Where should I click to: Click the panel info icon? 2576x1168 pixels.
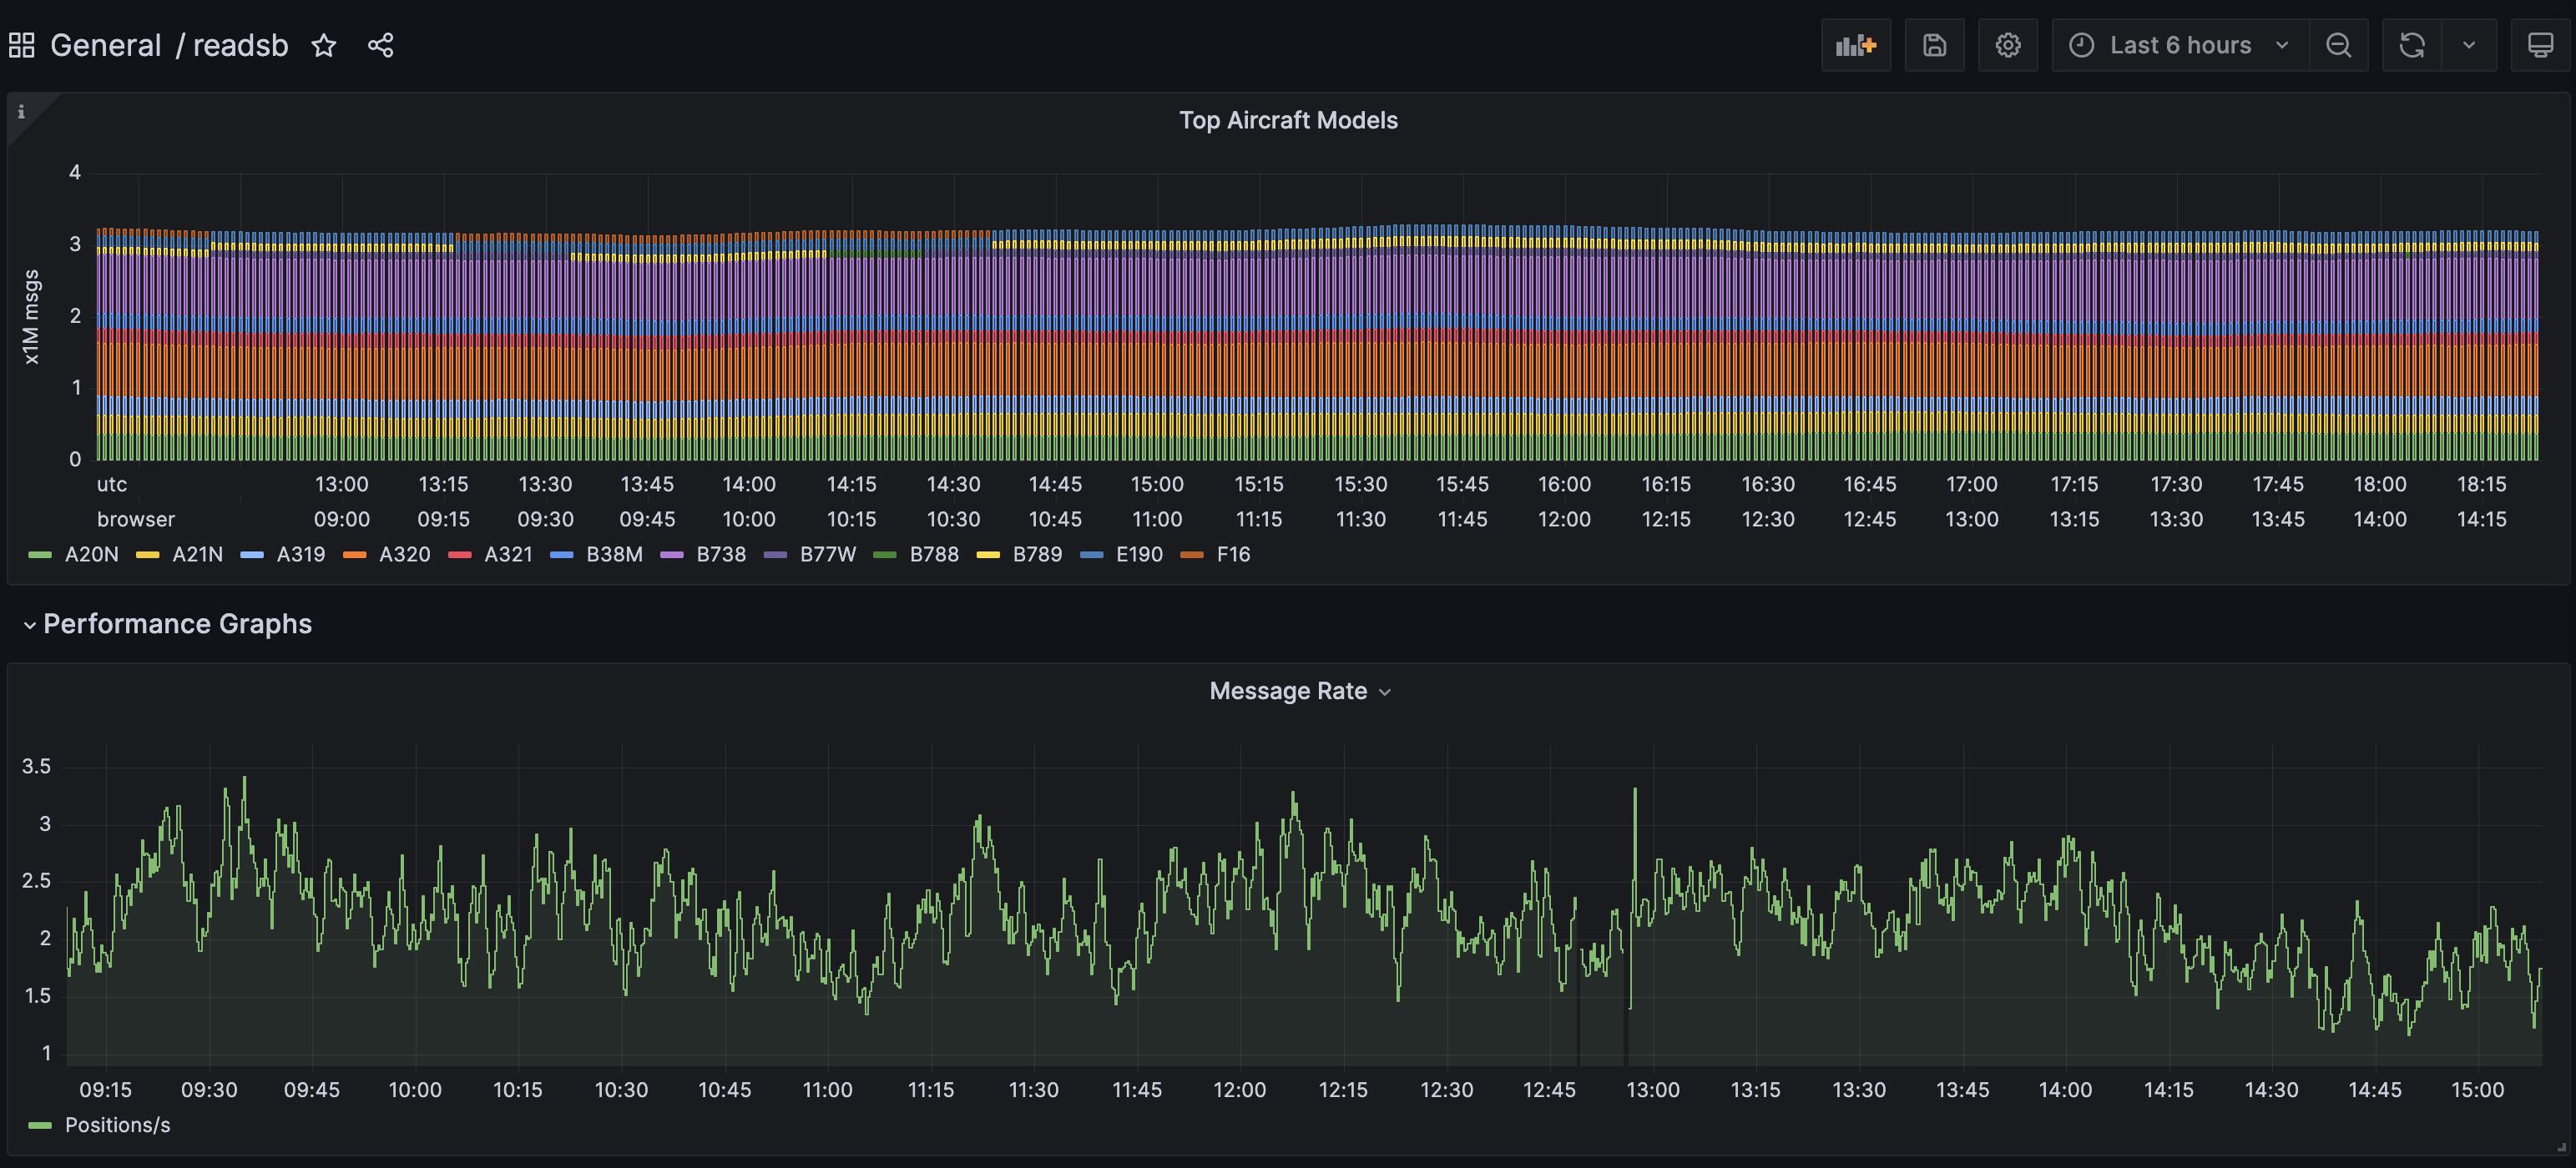[x=21, y=112]
